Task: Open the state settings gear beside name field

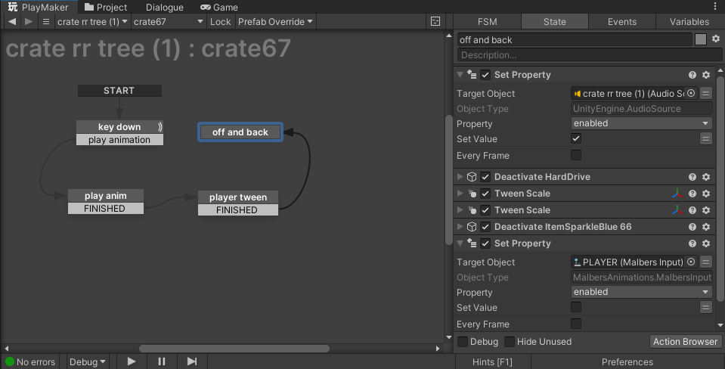Action: click(x=715, y=39)
